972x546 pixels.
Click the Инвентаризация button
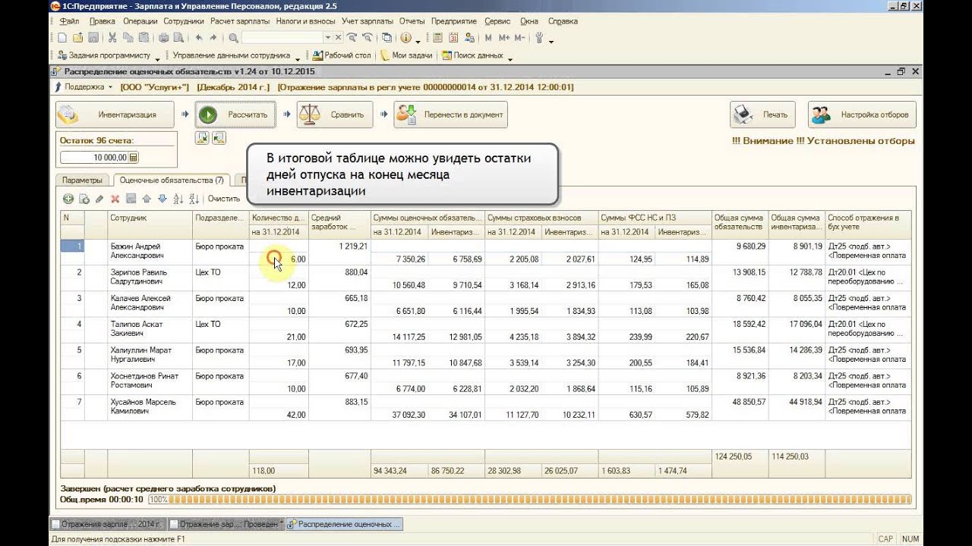point(115,115)
